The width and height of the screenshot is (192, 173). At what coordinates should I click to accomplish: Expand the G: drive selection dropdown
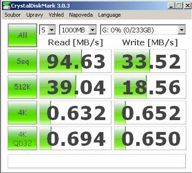143,30
